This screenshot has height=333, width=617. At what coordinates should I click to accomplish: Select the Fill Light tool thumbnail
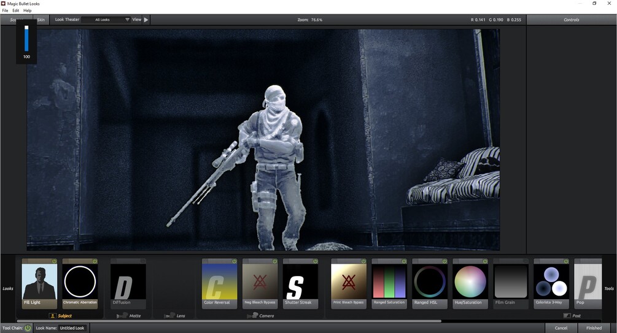point(39,284)
